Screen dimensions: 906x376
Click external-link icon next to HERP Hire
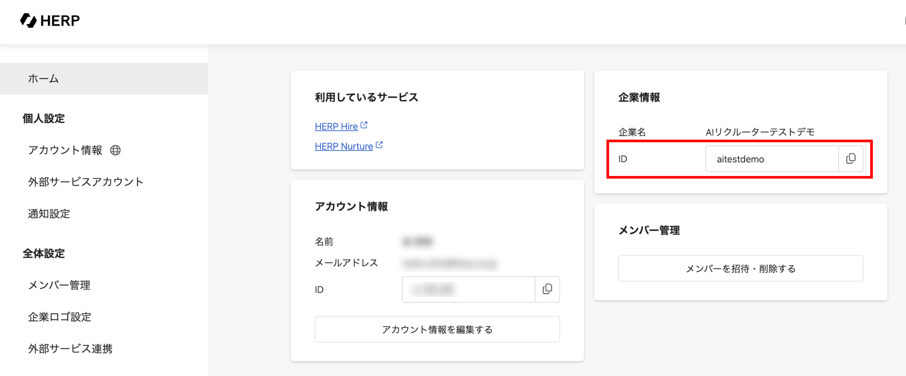[364, 125]
